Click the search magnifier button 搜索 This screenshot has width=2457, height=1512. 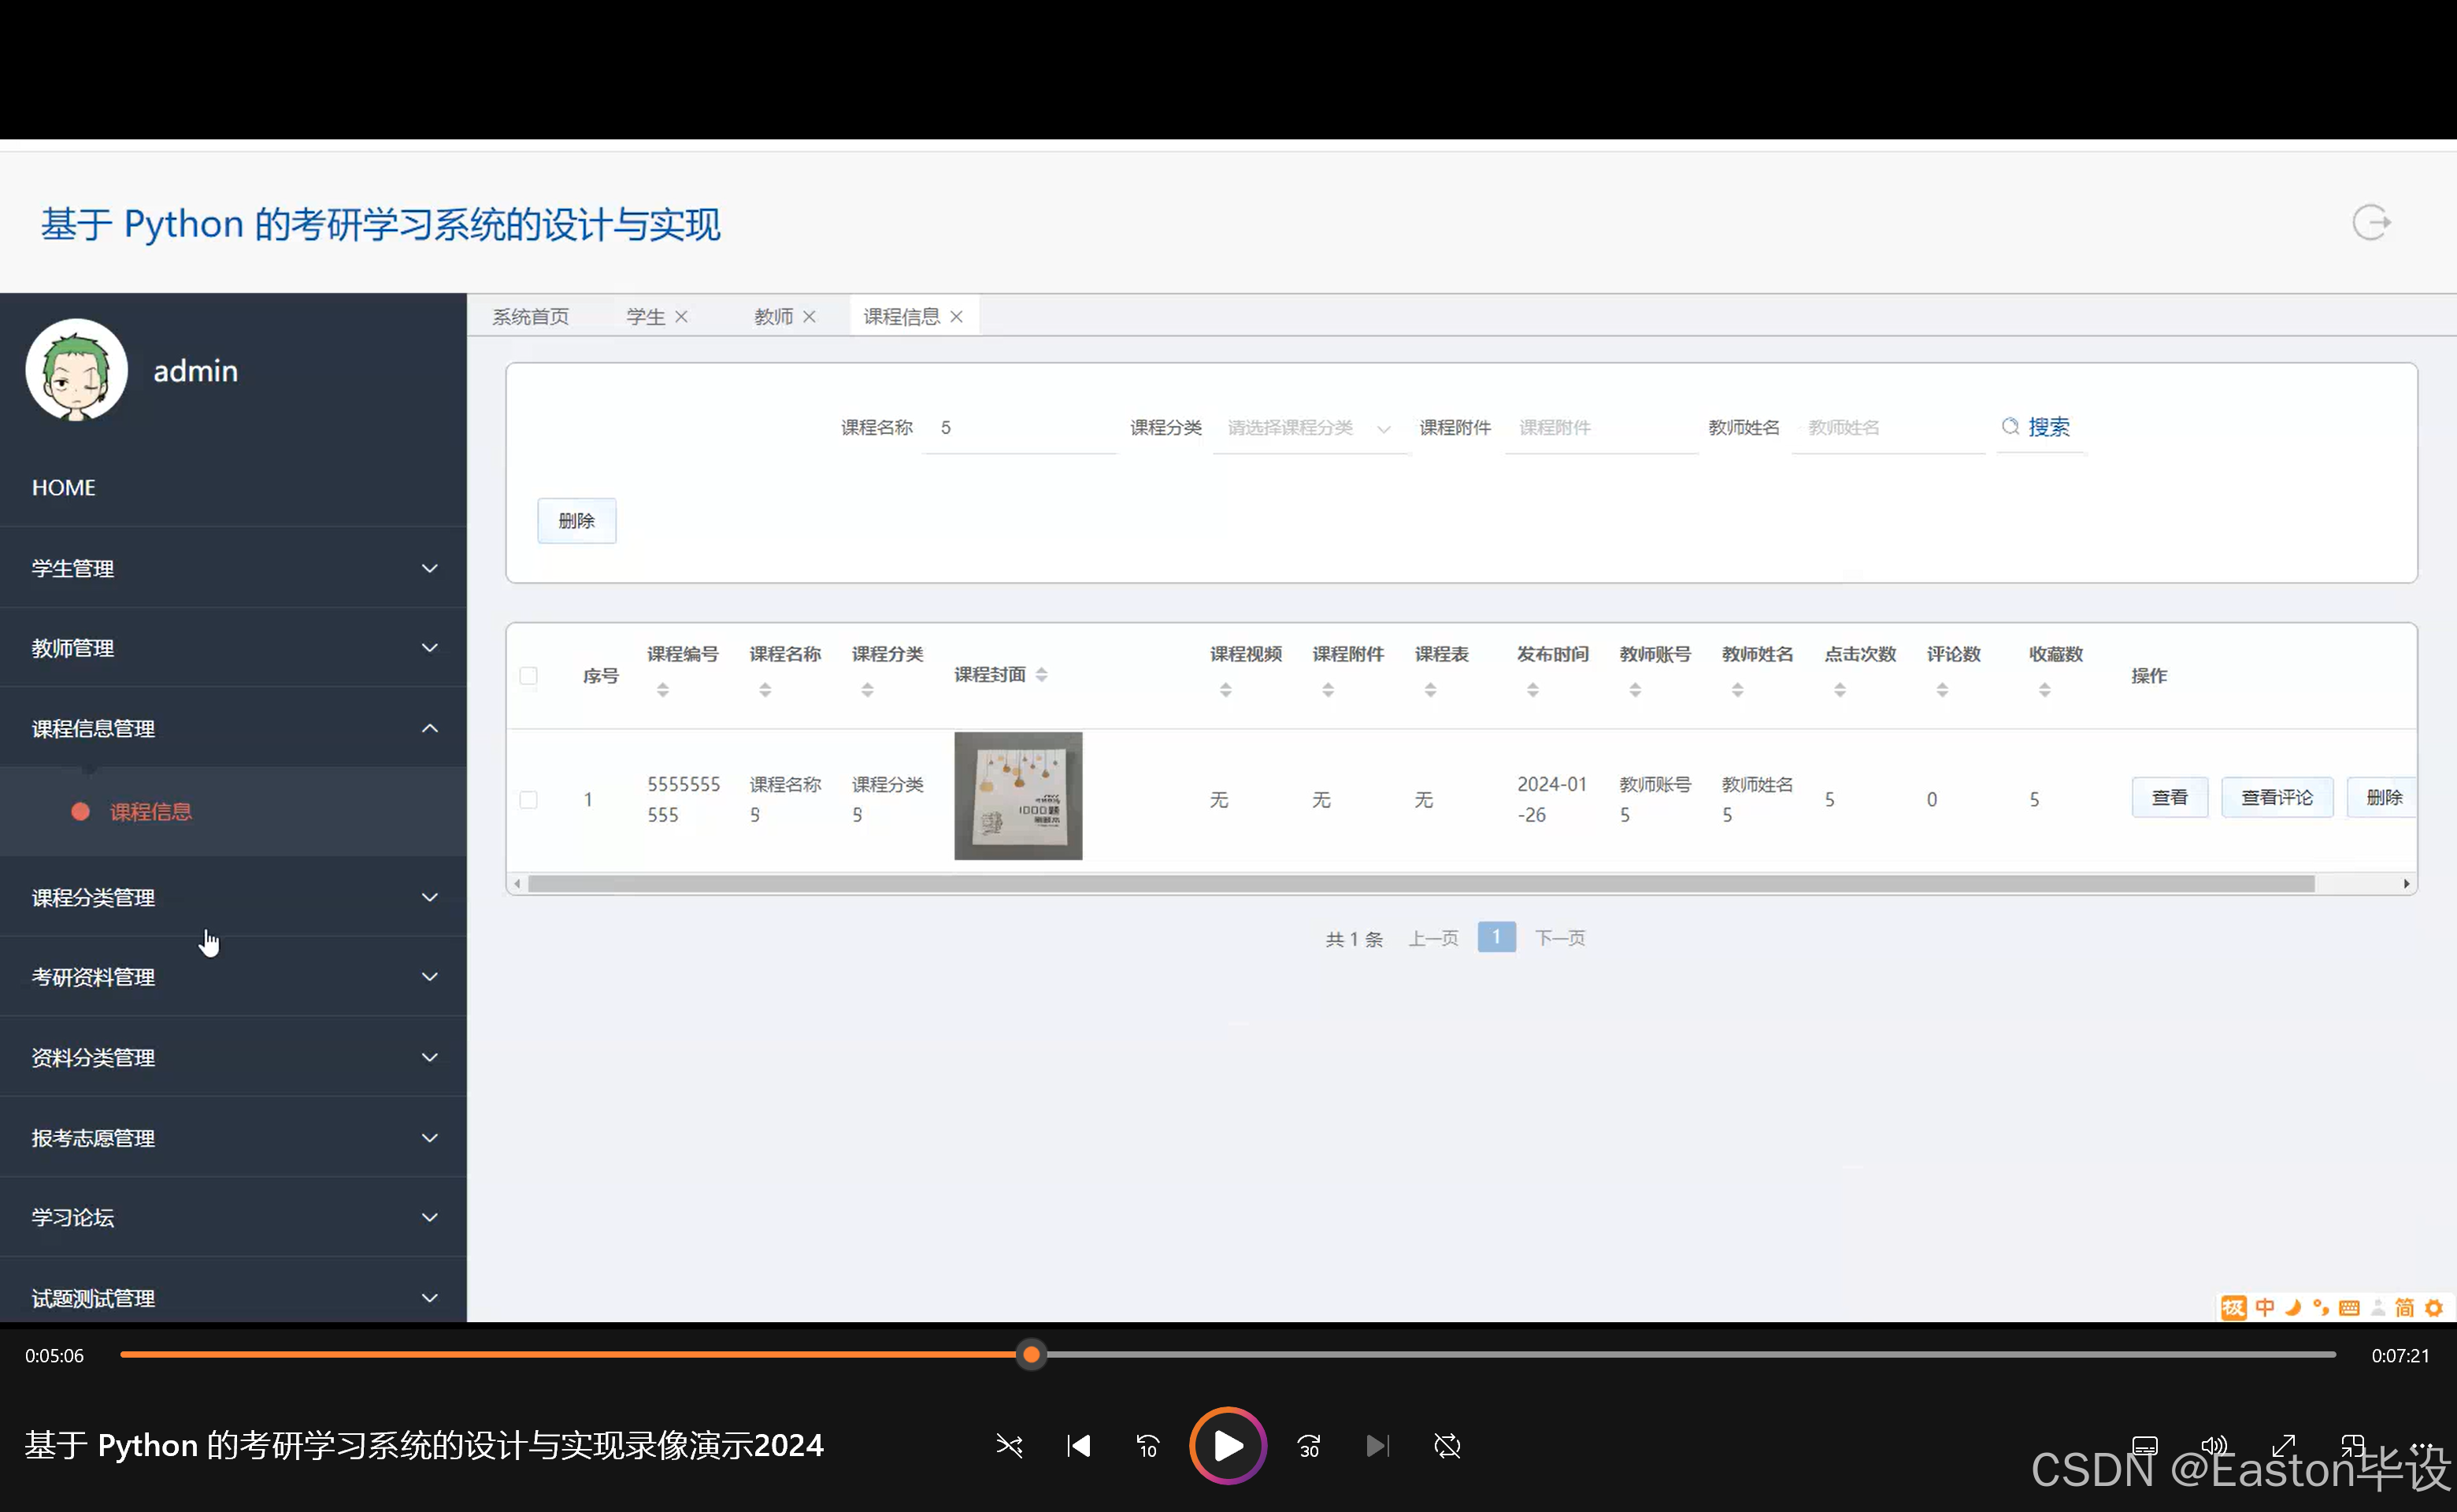tap(2036, 427)
